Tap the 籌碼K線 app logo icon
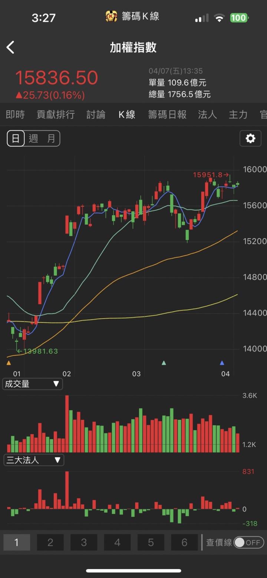This screenshot has width=267, height=578. point(111,17)
